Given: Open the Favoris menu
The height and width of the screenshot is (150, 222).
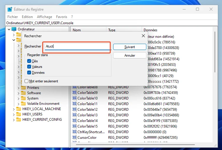Looking at the screenshot, I should click(61, 17).
